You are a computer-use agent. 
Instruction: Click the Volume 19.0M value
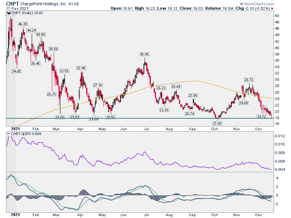219,8
